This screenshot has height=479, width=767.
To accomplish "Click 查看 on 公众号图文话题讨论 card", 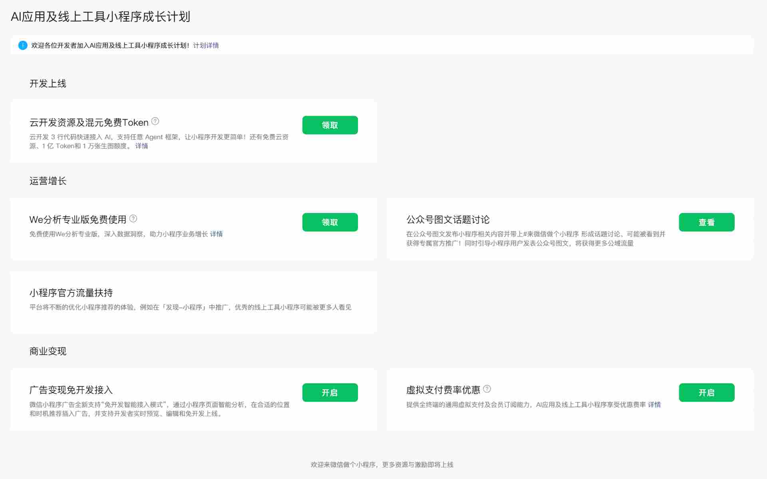I will (x=706, y=222).
